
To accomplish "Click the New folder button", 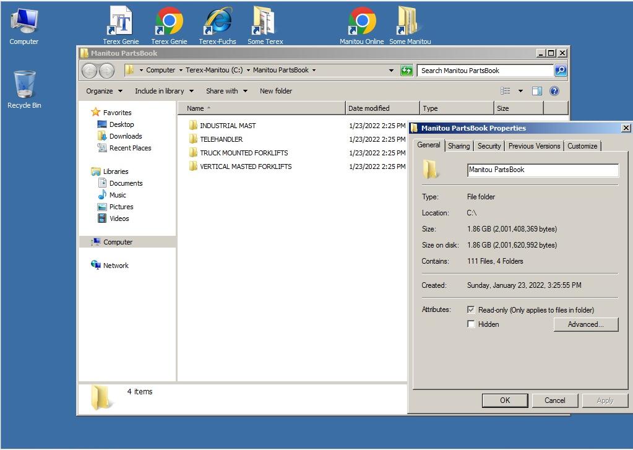I will [x=276, y=91].
